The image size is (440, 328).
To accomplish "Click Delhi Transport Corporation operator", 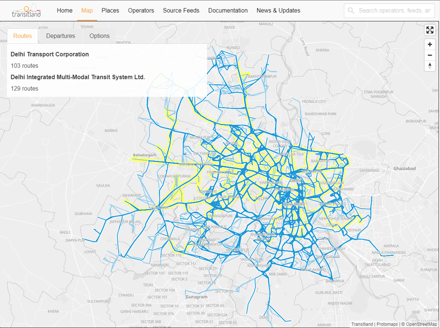I will point(50,54).
